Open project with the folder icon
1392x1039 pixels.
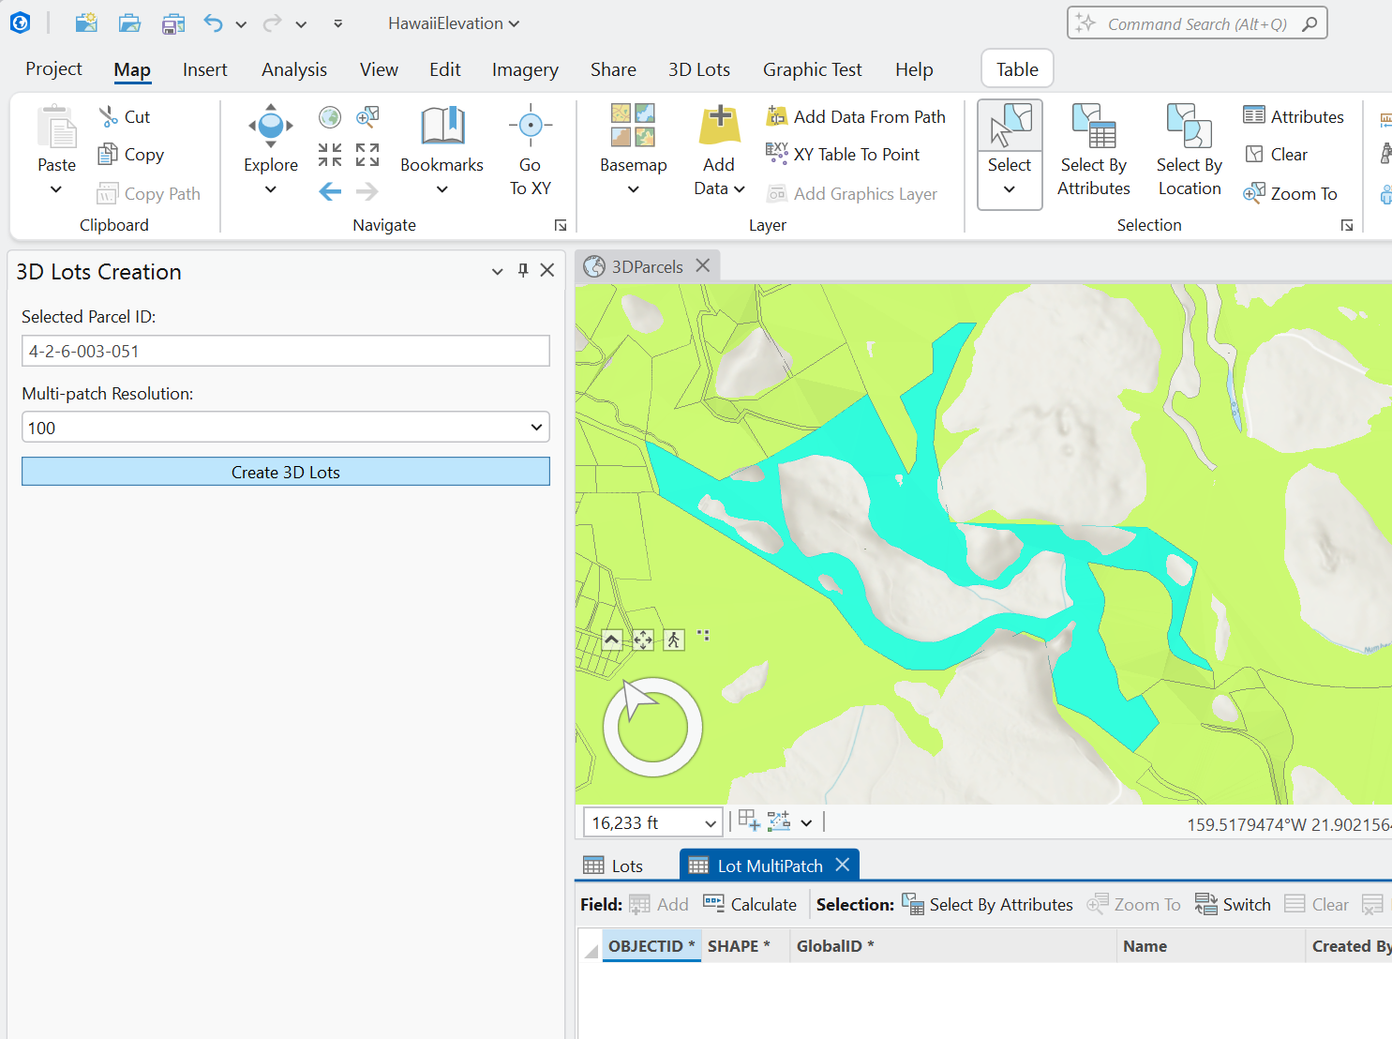pyautogui.click(x=129, y=23)
